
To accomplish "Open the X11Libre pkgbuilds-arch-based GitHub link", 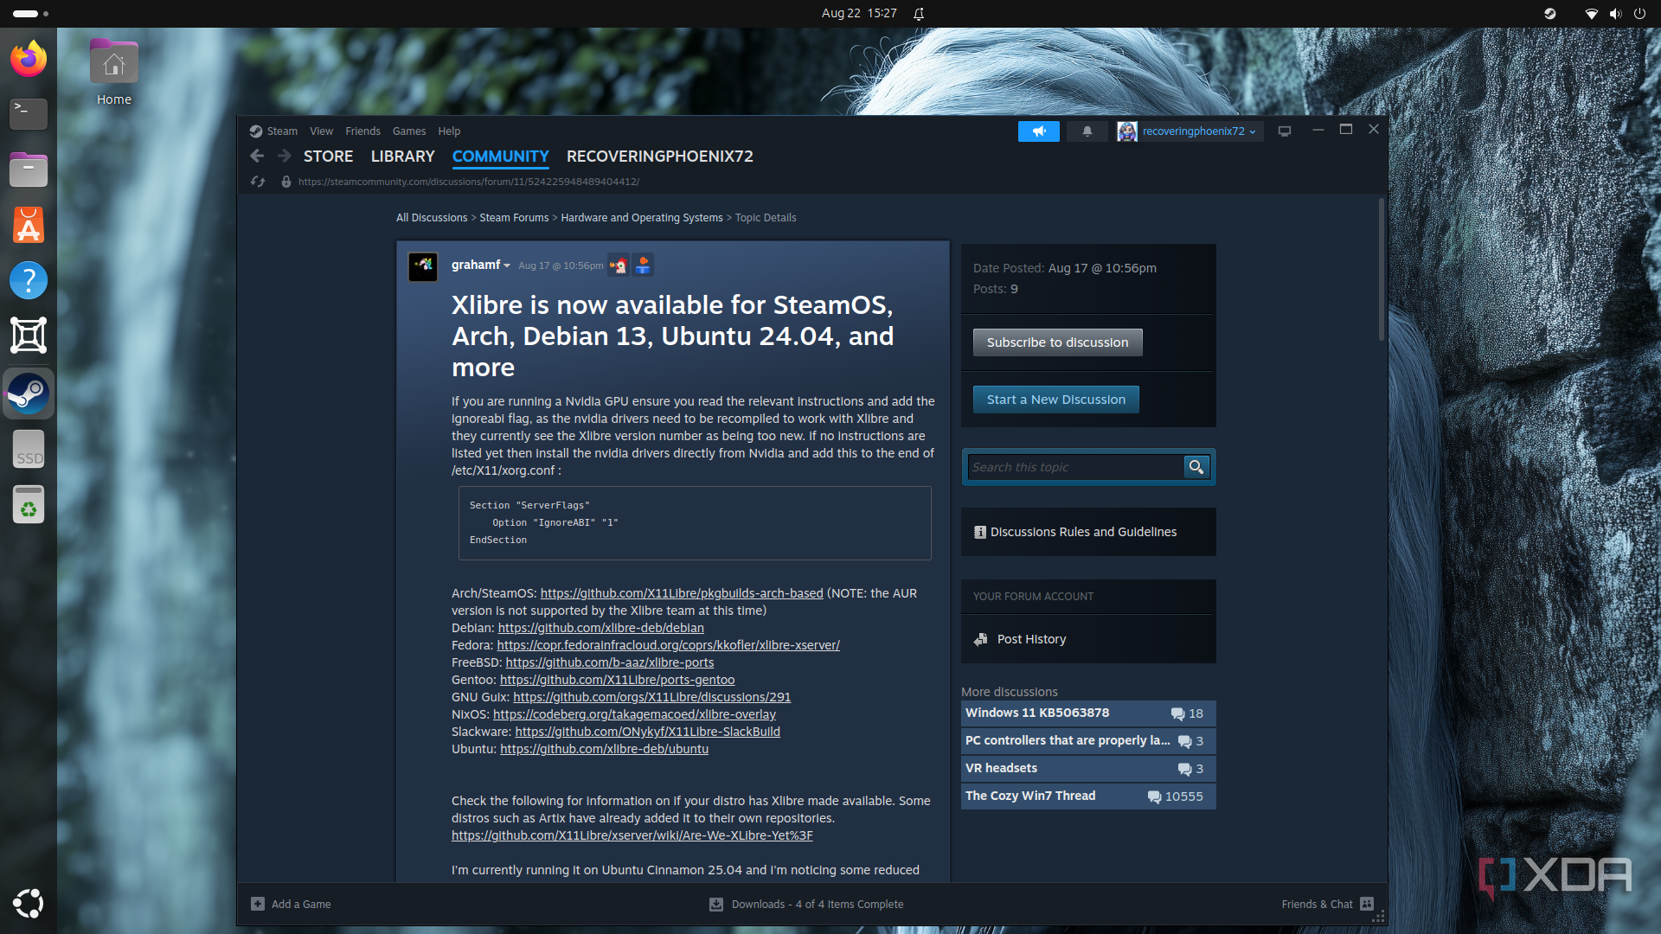I will [x=682, y=593].
